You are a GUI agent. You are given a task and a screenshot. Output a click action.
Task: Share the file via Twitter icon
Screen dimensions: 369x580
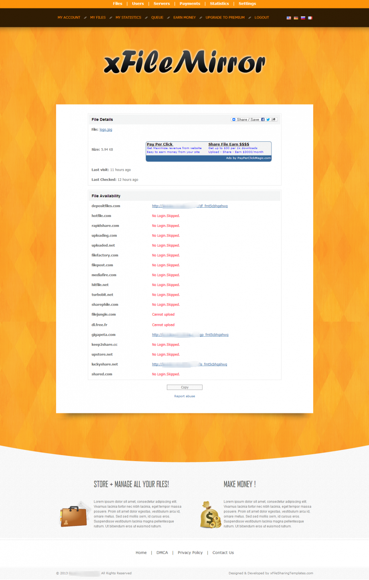pyautogui.click(x=268, y=120)
